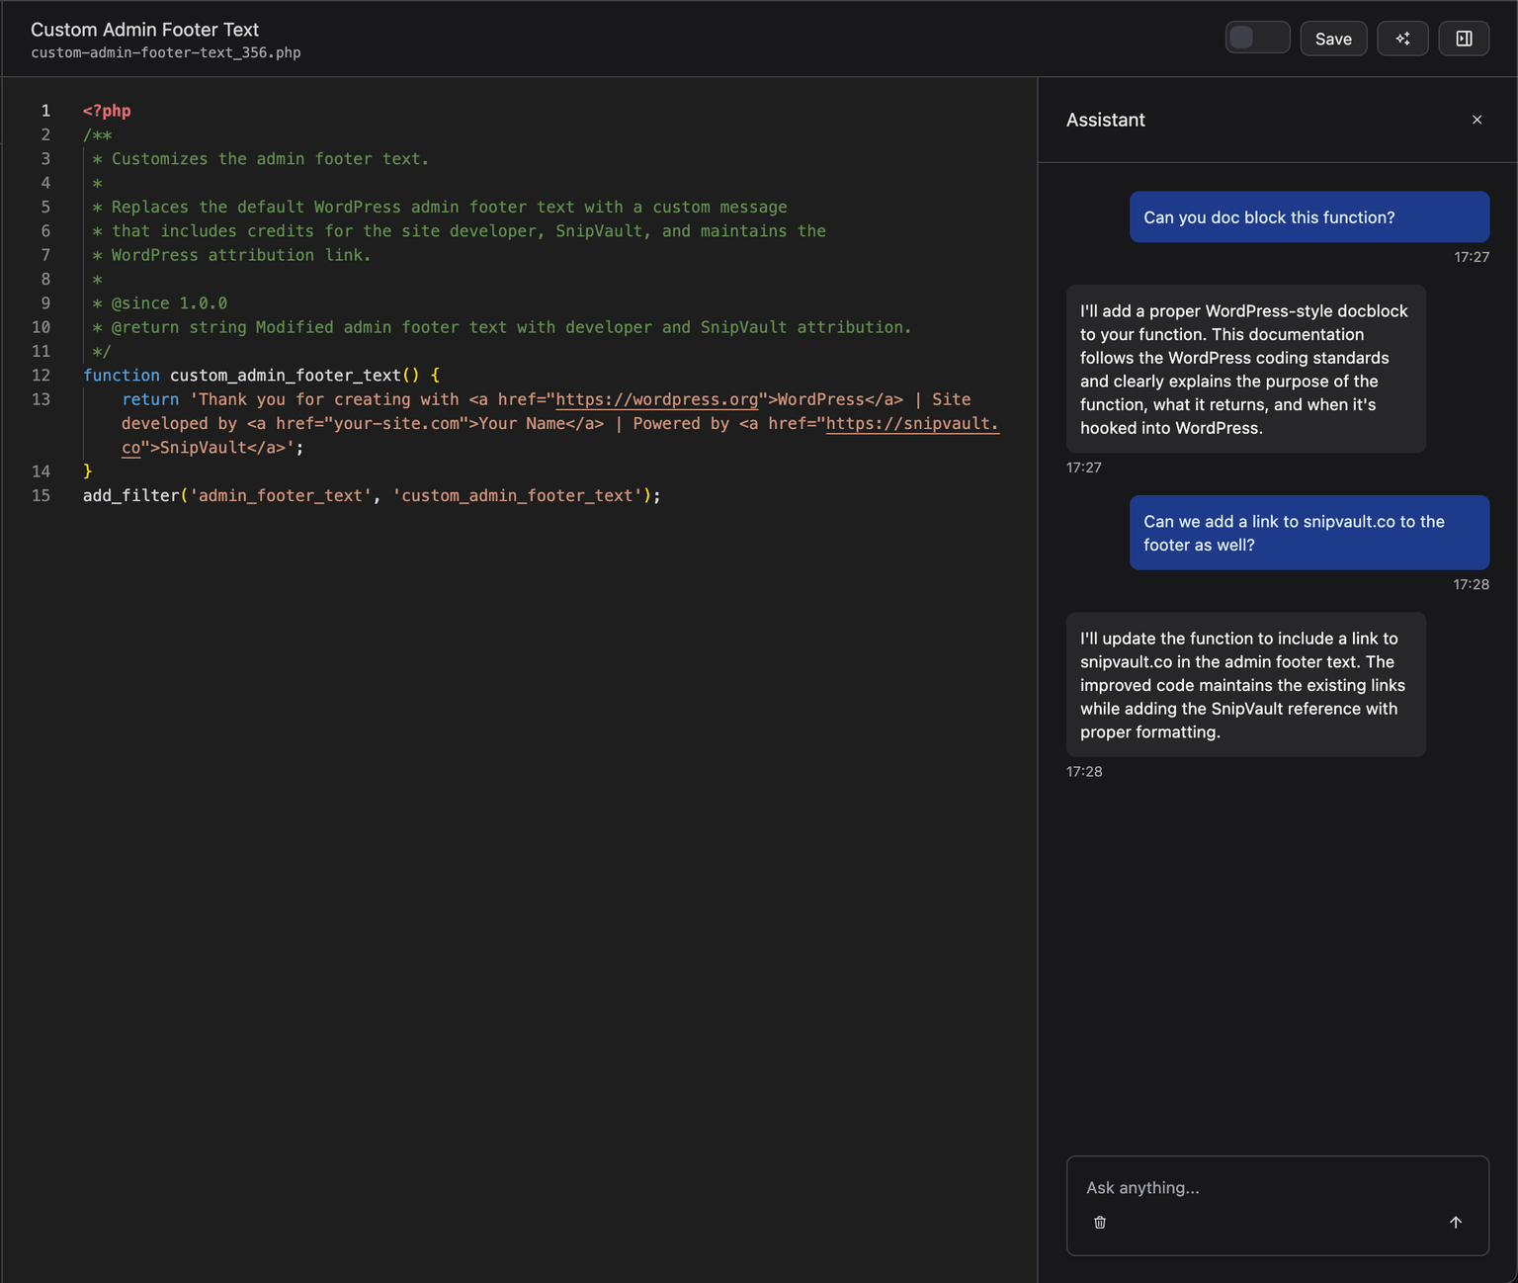
Task: Click 17:28 timestamp under last assistant reply
Action: click(1084, 771)
